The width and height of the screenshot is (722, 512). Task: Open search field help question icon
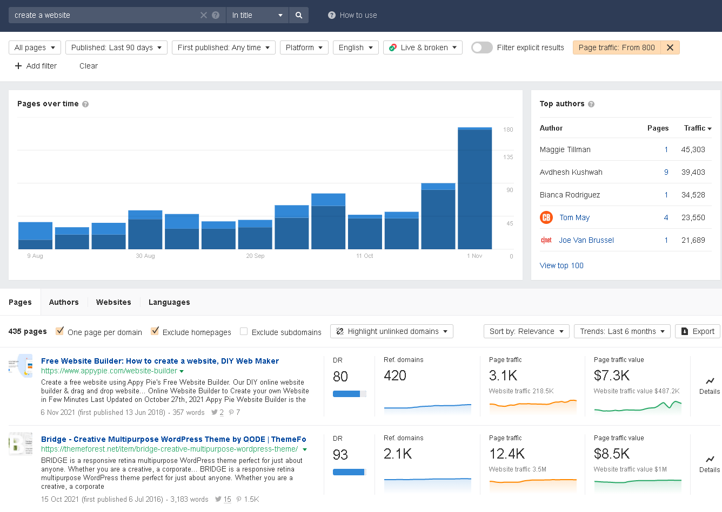216,15
